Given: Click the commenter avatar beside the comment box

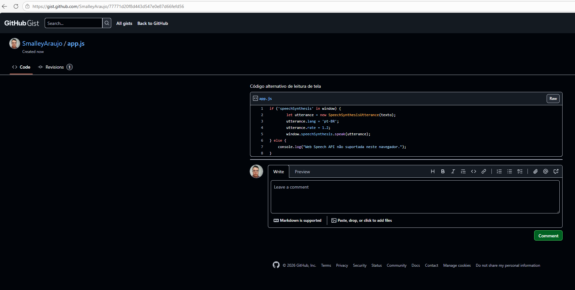Looking at the screenshot, I should (x=256, y=171).
